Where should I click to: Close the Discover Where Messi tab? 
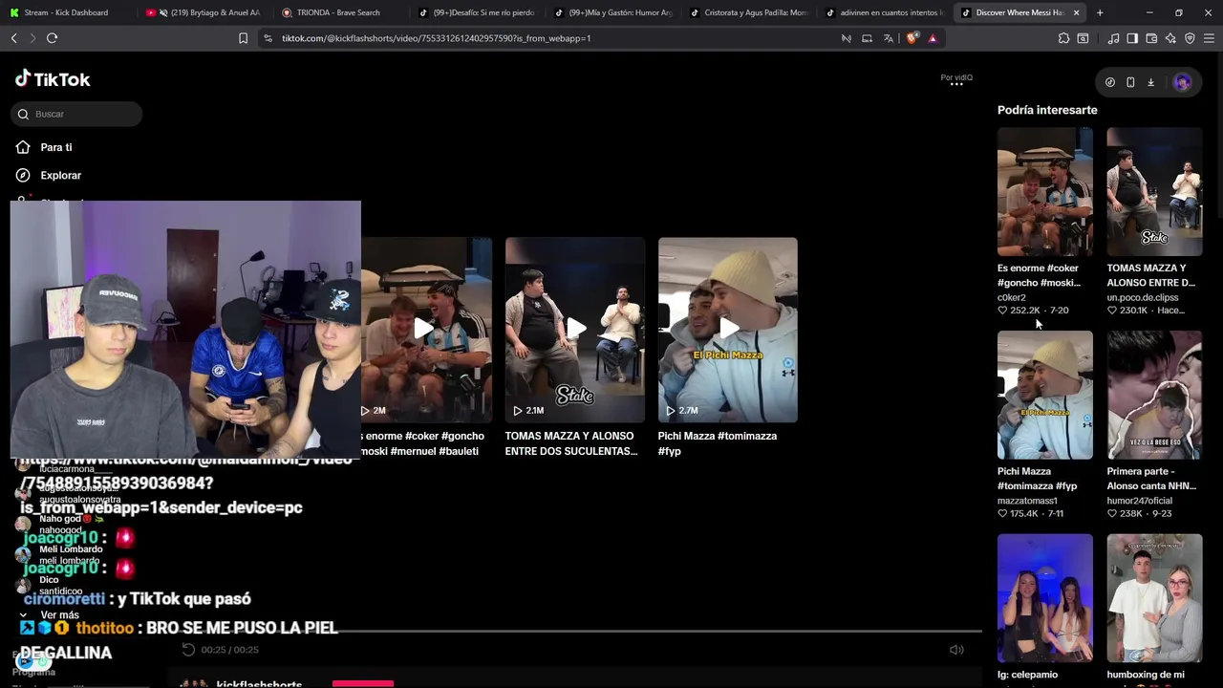tap(1077, 12)
